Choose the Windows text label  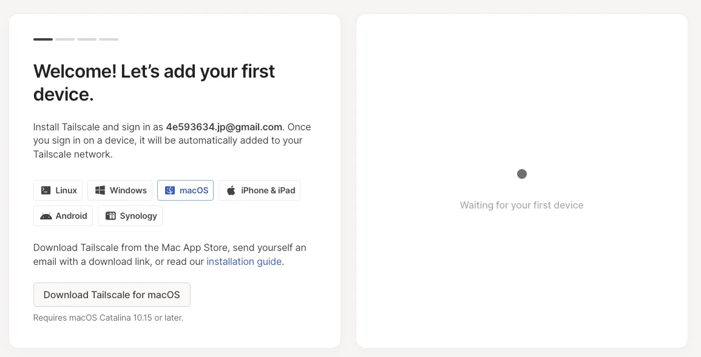[x=128, y=190]
